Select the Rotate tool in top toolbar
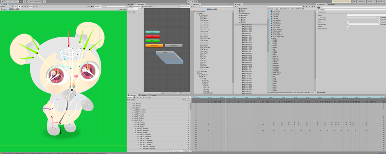The image size is (386, 154). [x=10, y=2]
